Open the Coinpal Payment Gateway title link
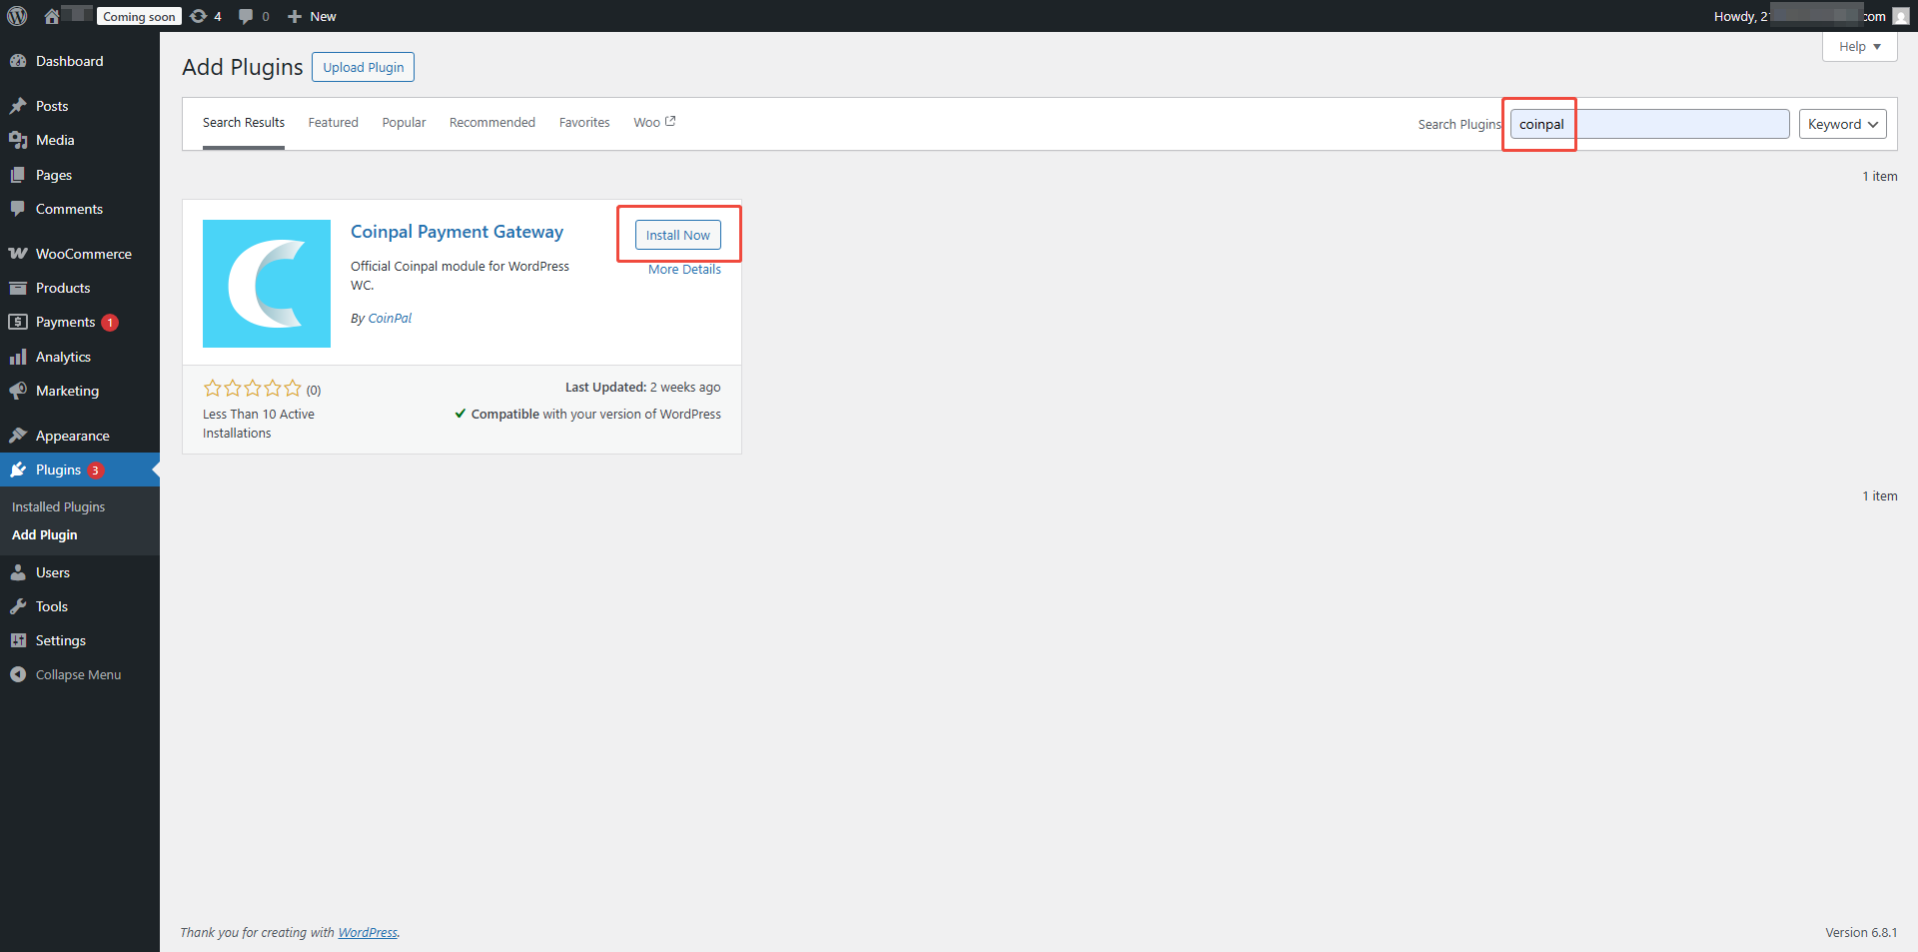 click(x=457, y=232)
